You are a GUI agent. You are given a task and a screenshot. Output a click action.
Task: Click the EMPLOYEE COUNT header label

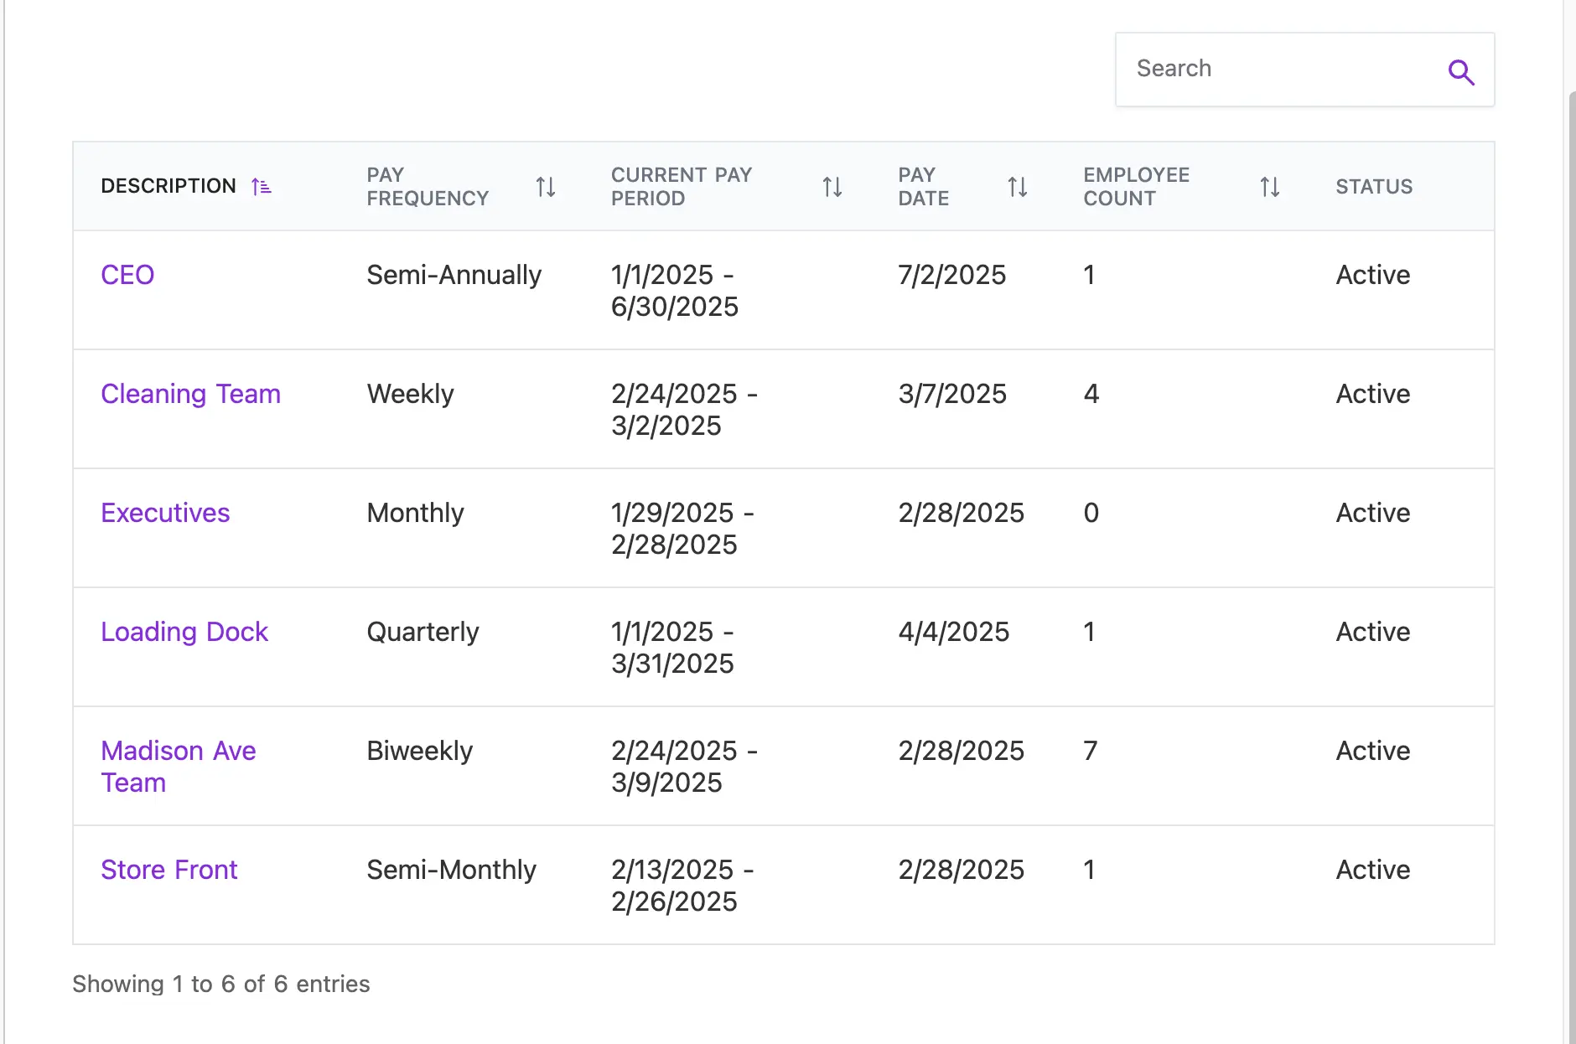click(x=1137, y=187)
